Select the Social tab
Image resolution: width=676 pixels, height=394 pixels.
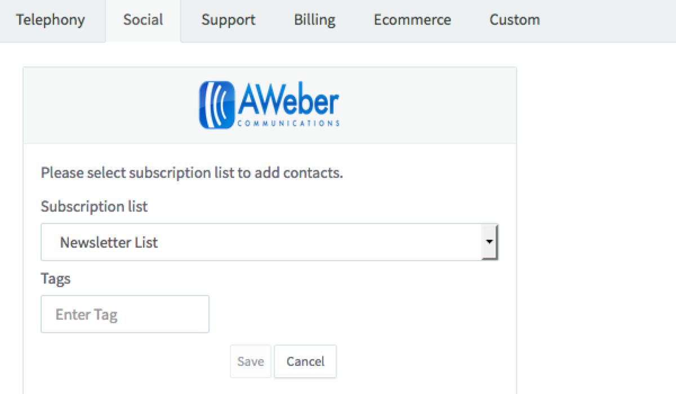(143, 20)
